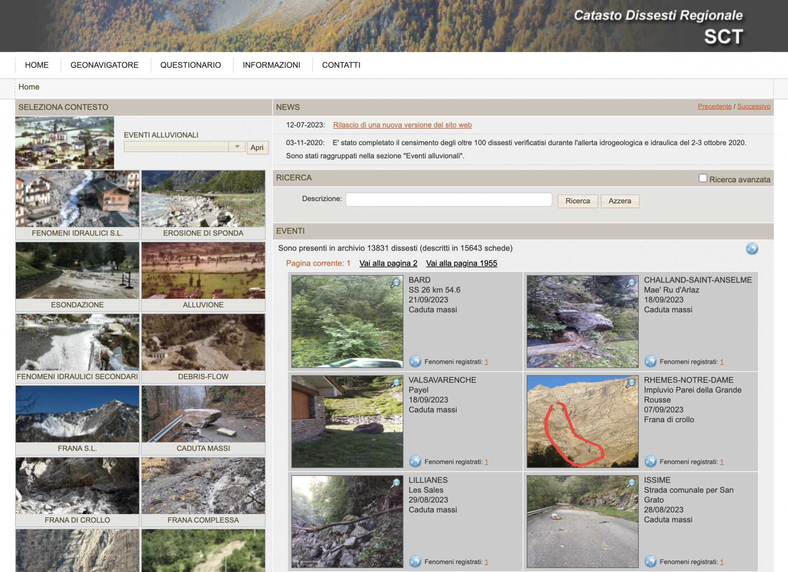Click the magnifier icon on the BARD photo

point(395,283)
